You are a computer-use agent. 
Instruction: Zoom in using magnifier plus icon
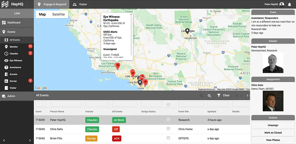coord(209,96)
